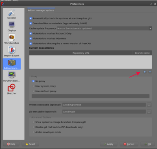
Task: Toggle Hide Addons marked Obsolete
Action: (31, 38)
